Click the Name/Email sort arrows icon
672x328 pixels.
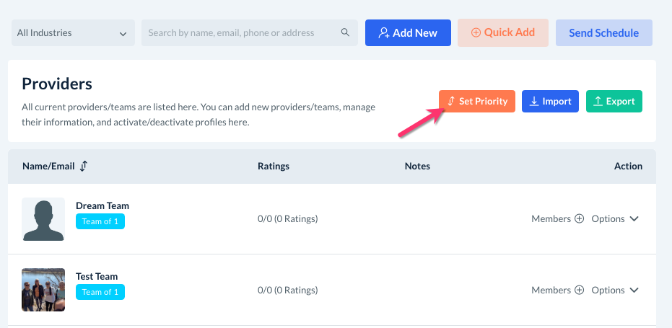click(x=84, y=166)
